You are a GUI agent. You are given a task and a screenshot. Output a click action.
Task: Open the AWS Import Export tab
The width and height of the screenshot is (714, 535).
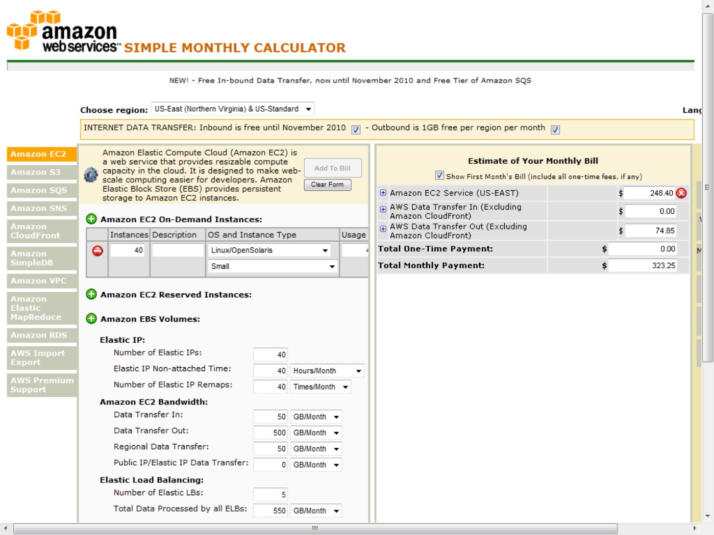coord(42,358)
